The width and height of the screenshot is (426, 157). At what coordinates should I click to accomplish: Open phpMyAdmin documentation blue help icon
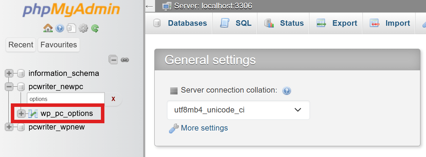click(x=60, y=29)
